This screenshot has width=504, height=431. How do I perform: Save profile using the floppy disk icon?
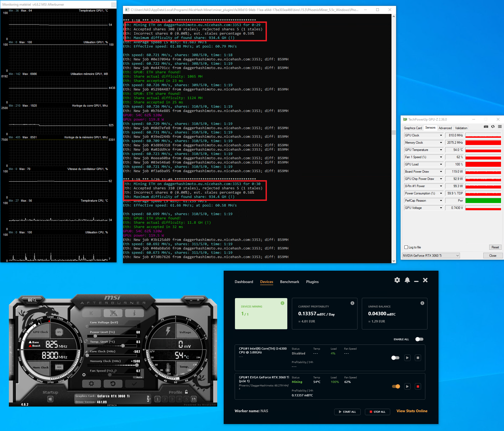194,399
